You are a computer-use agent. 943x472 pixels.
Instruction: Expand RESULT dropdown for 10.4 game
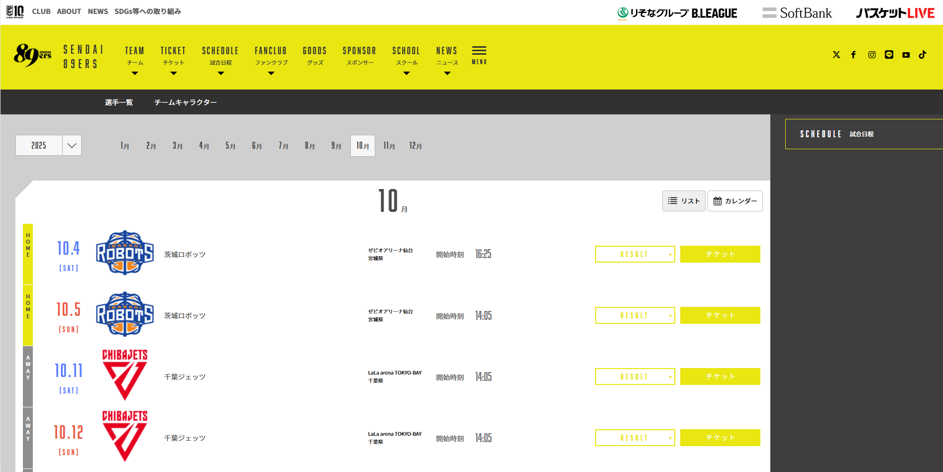[635, 254]
